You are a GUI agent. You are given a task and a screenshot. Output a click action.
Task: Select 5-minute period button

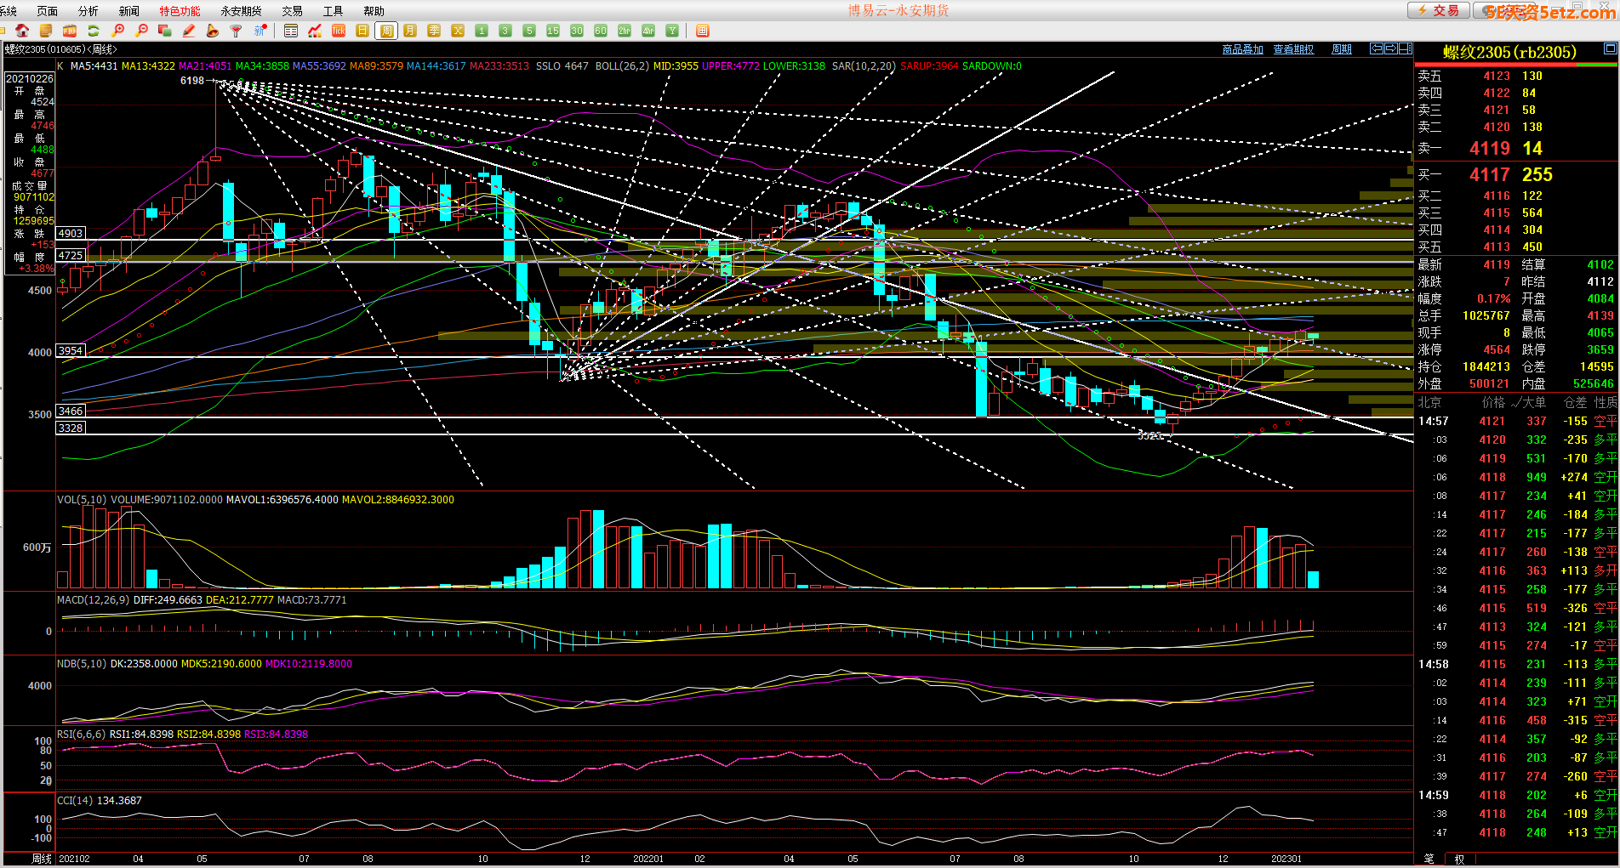pos(529,31)
